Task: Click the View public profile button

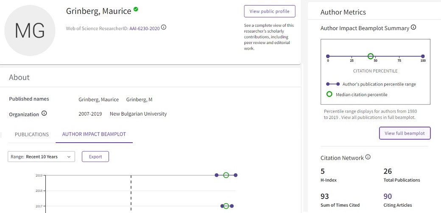Action: (269, 11)
